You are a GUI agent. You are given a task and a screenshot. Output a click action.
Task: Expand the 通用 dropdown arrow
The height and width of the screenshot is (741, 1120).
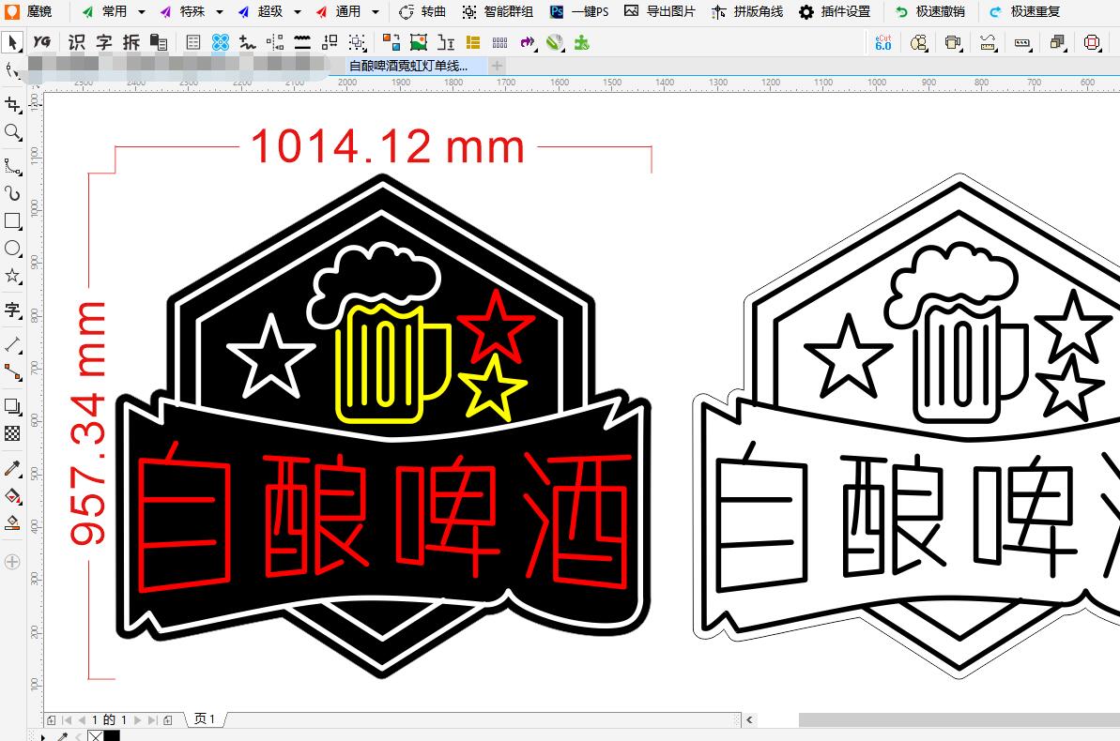375,12
